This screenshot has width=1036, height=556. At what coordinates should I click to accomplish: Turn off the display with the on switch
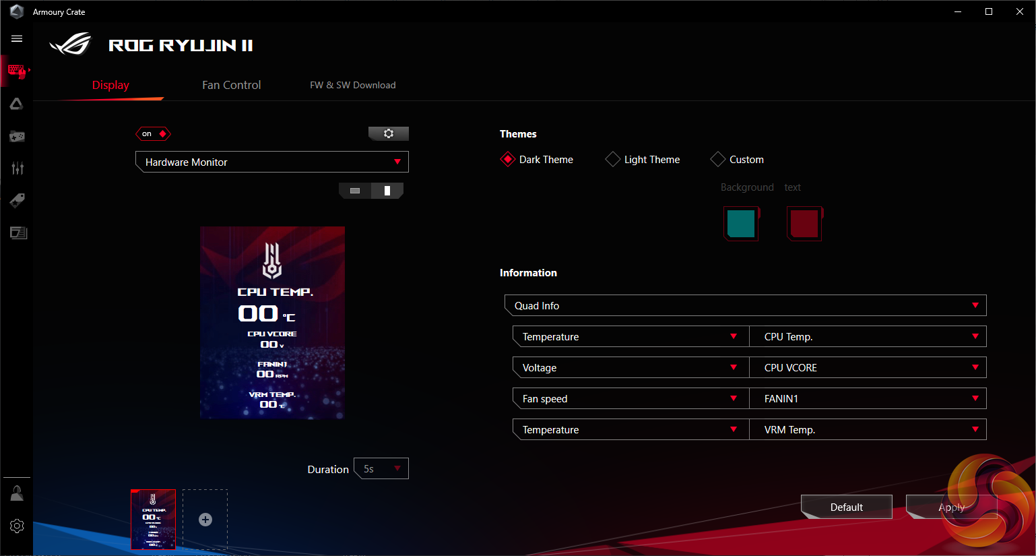154,133
